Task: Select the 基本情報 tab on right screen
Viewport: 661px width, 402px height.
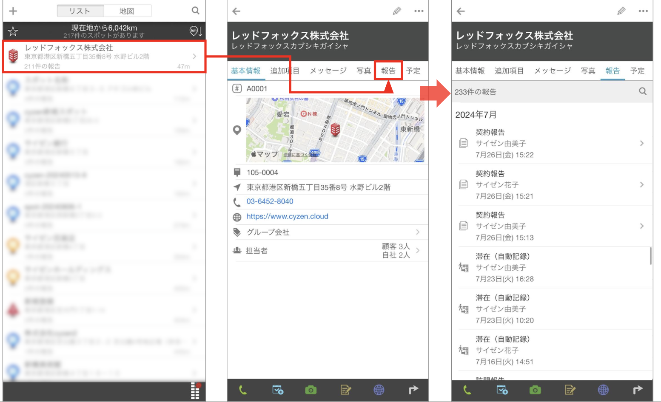Action: pos(470,71)
